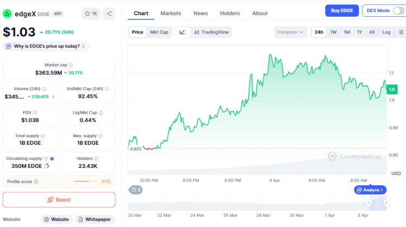Click the edgeX logo icon

coord(8,14)
